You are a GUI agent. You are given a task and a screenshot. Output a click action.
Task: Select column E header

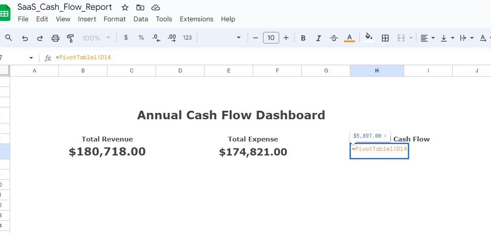(228, 71)
